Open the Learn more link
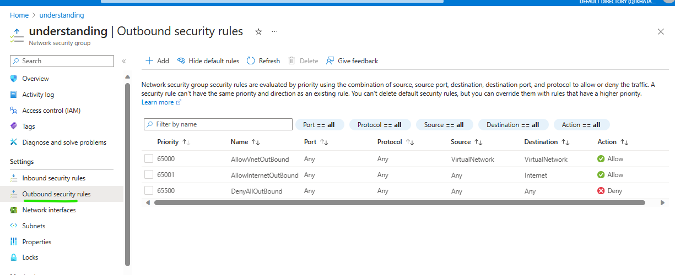The height and width of the screenshot is (275, 675). [161, 102]
